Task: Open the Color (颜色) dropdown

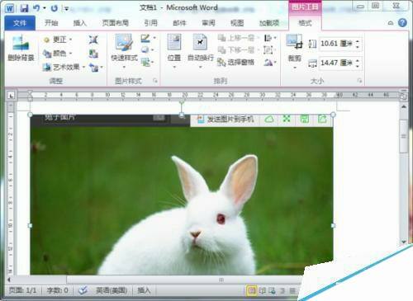Action: (58, 53)
